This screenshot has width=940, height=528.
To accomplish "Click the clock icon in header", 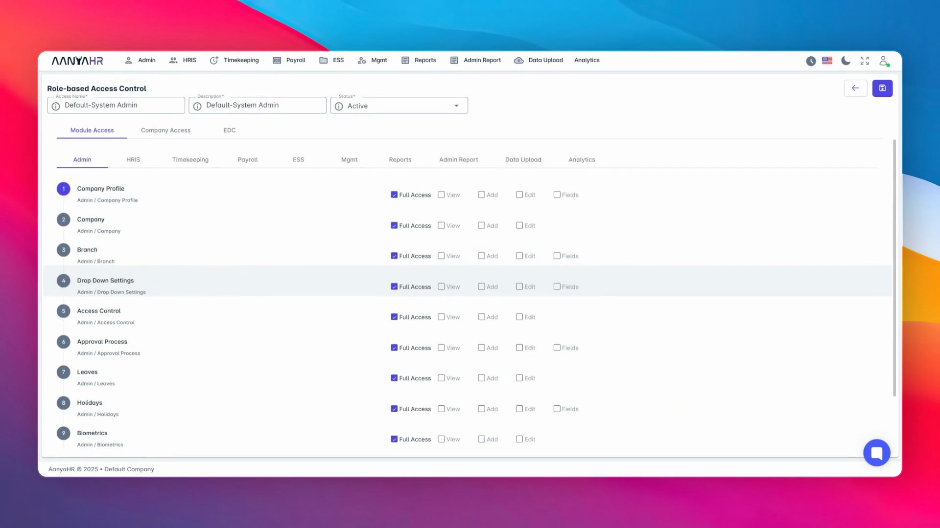I will (811, 61).
